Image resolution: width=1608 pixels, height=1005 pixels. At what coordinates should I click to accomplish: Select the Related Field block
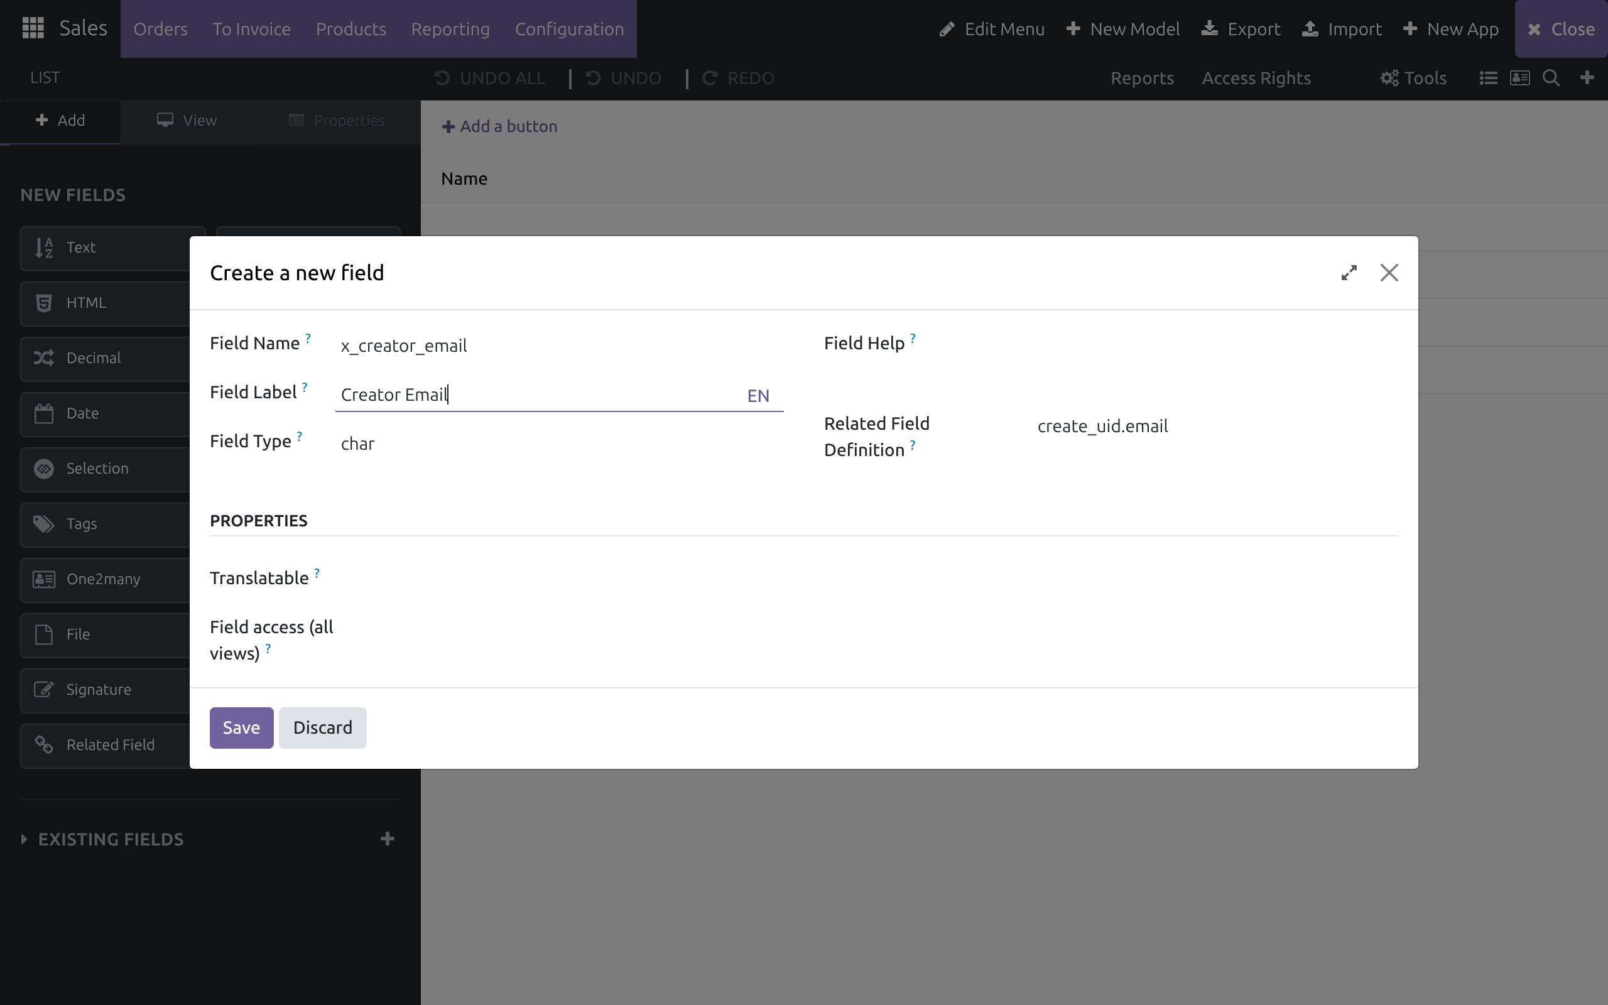(x=105, y=745)
